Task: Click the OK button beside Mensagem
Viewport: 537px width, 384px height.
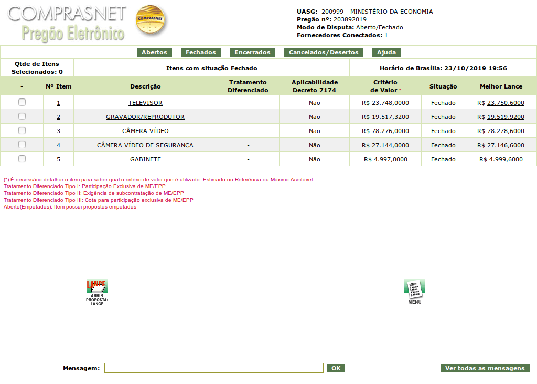Action: pyautogui.click(x=336, y=368)
